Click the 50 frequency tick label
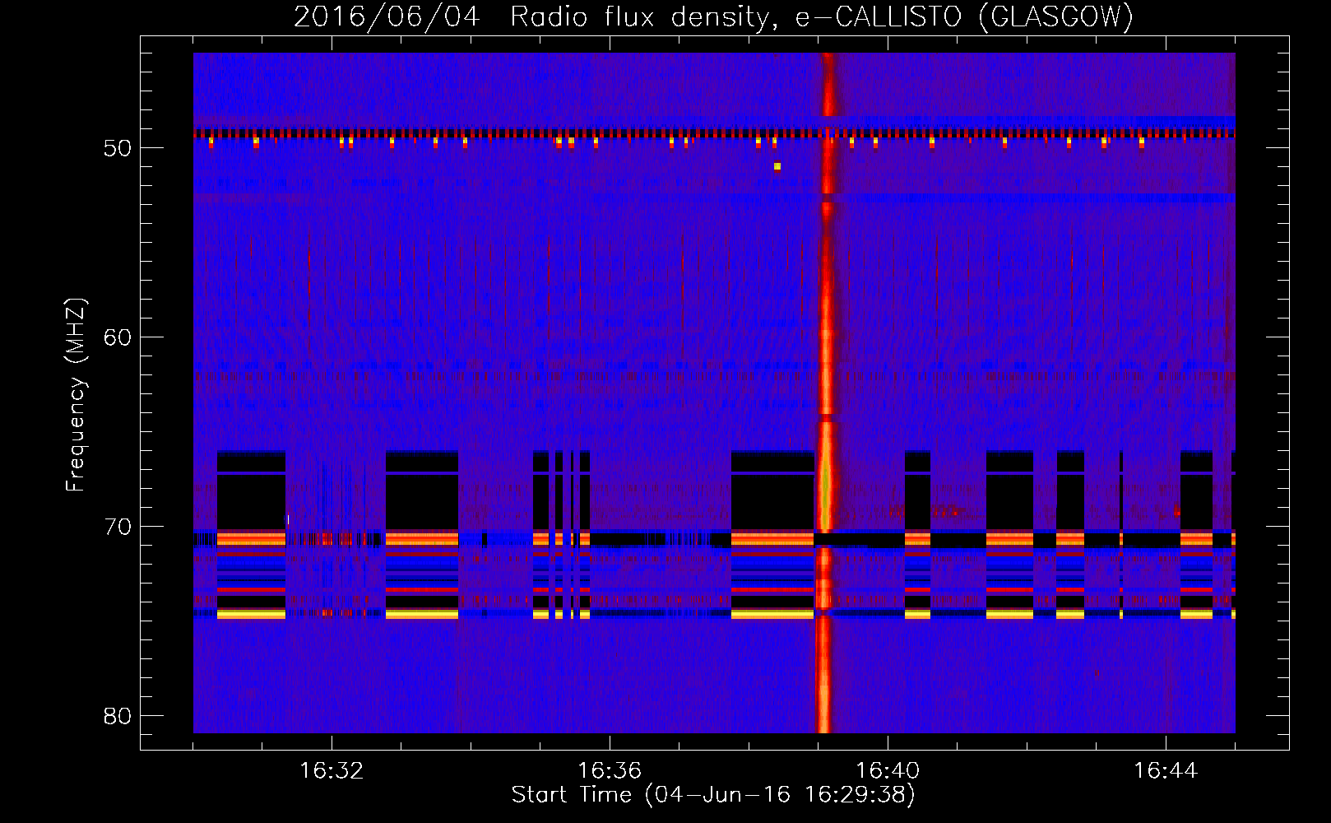Screen dimensions: 1331x823 tap(118, 148)
